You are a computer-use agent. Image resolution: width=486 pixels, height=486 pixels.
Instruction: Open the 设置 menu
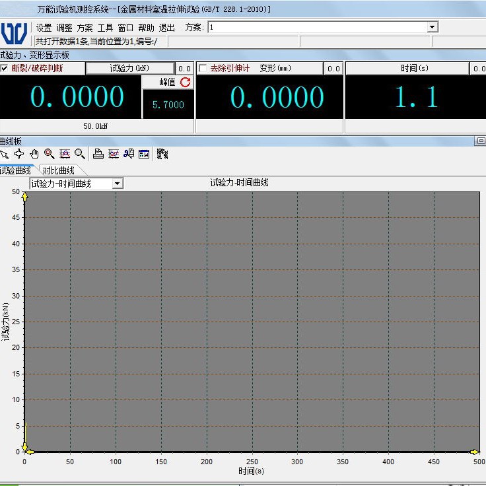[x=44, y=28]
